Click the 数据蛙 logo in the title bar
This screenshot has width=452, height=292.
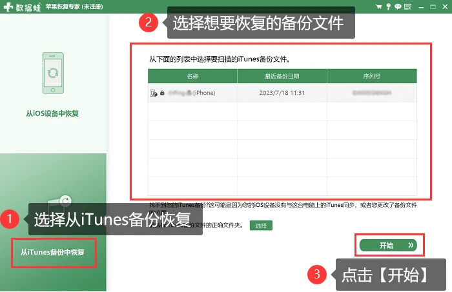point(22,6)
